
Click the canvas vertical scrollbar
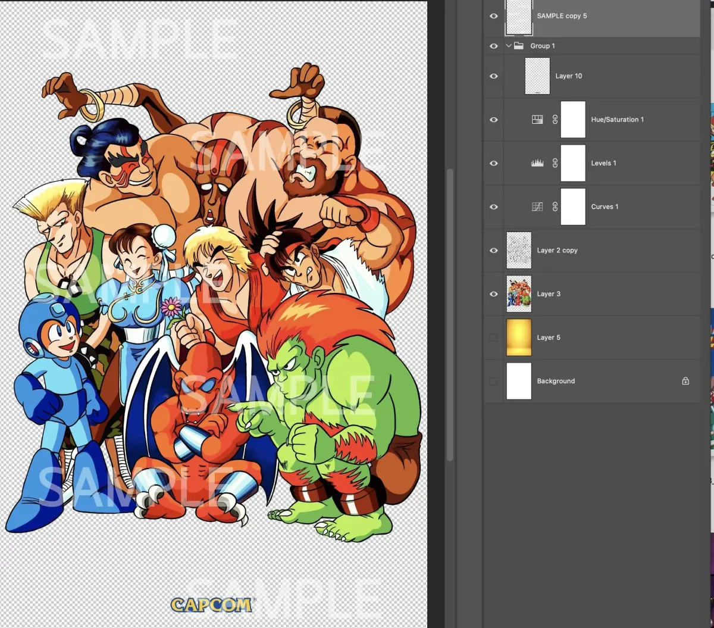pyautogui.click(x=450, y=314)
